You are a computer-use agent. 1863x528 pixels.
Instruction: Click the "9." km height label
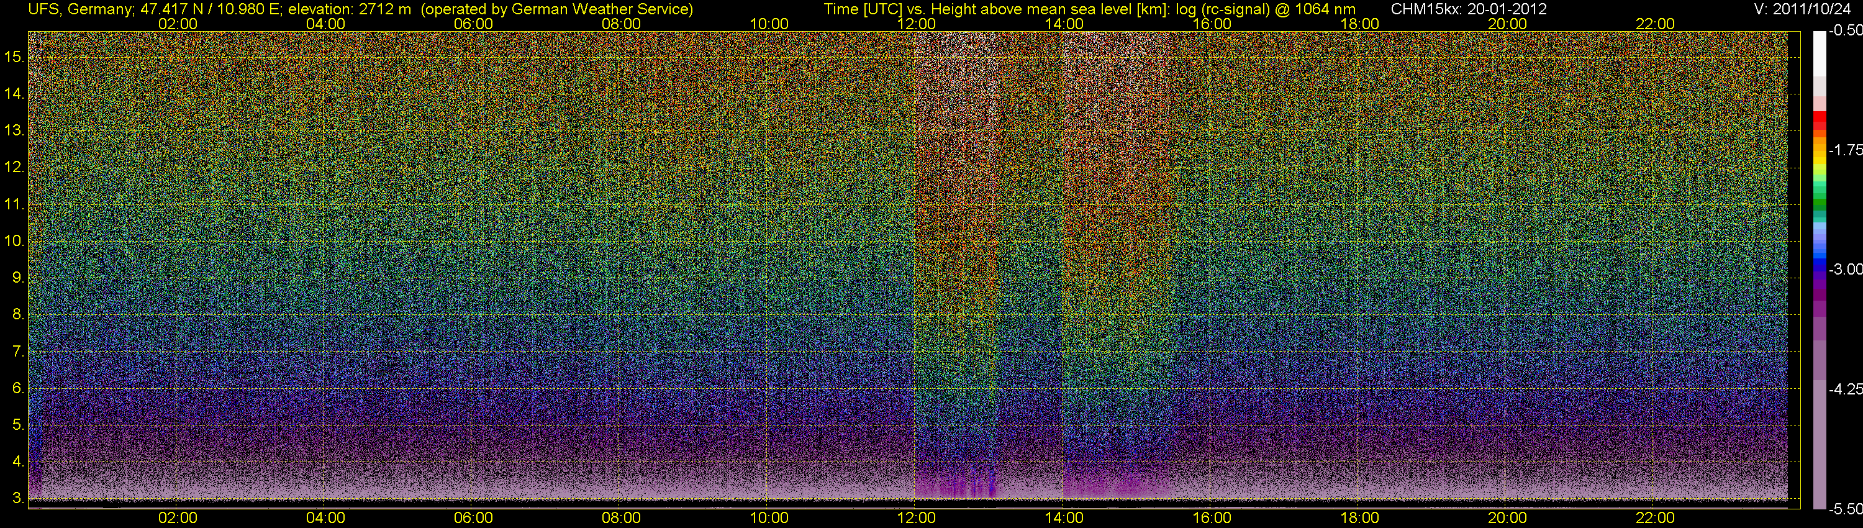18,278
